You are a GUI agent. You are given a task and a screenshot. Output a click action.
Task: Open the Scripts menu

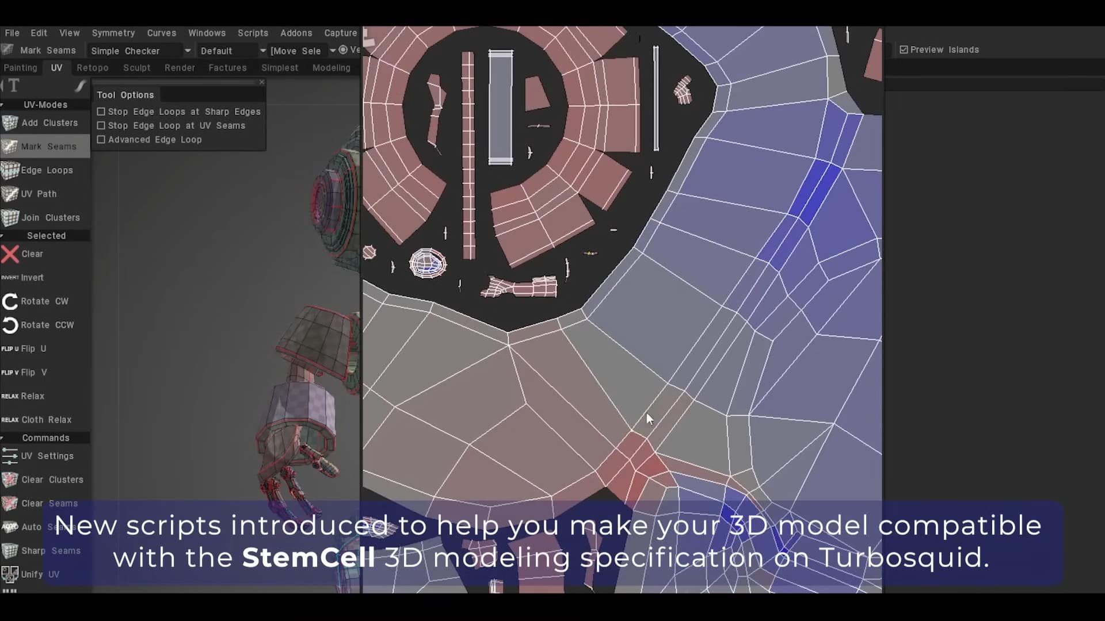(x=253, y=33)
